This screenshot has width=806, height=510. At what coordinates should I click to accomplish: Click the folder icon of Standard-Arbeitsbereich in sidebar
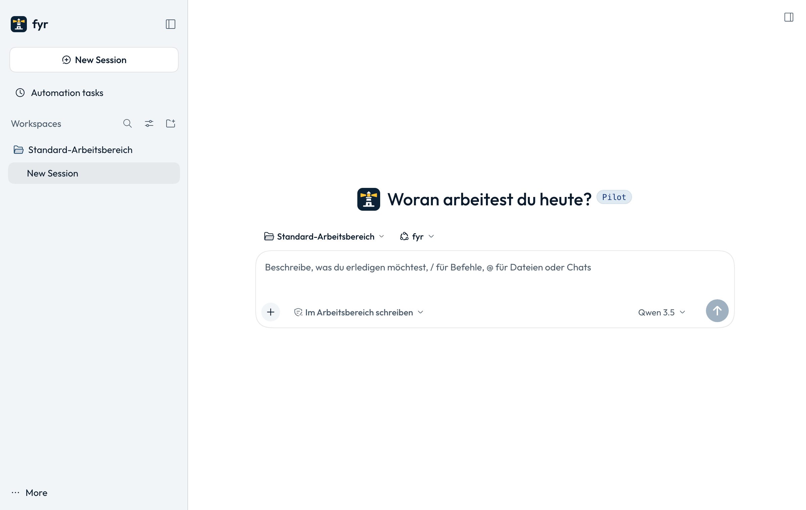point(18,150)
